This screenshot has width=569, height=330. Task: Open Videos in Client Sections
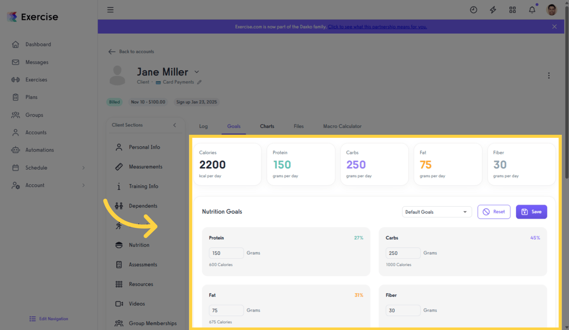(137, 303)
